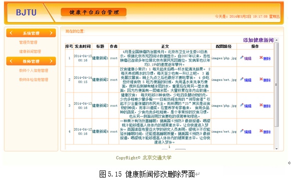Click 删除 link for row 2
291x180 pixels.
[267, 80]
